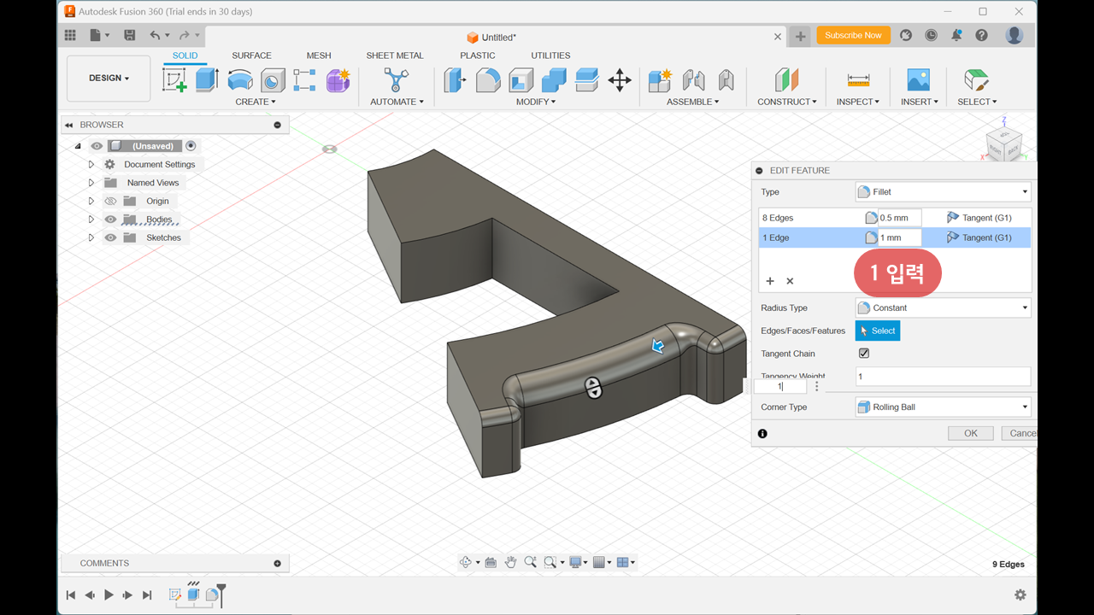The height and width of the screenshot is (615, 1094).
Task: Switch to the PLASTIC tab
Action: click(x=478, y=56)
